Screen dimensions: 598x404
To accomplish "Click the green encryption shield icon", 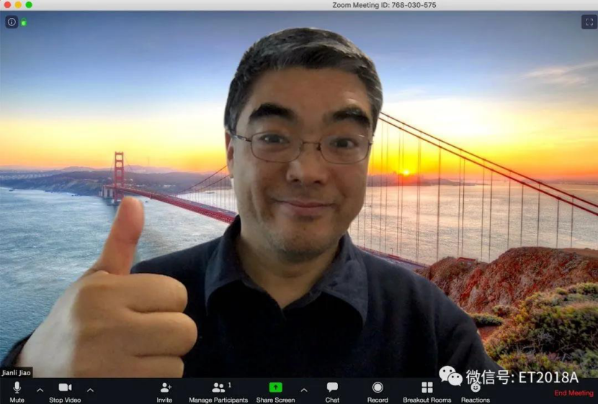I will [24, 23].
